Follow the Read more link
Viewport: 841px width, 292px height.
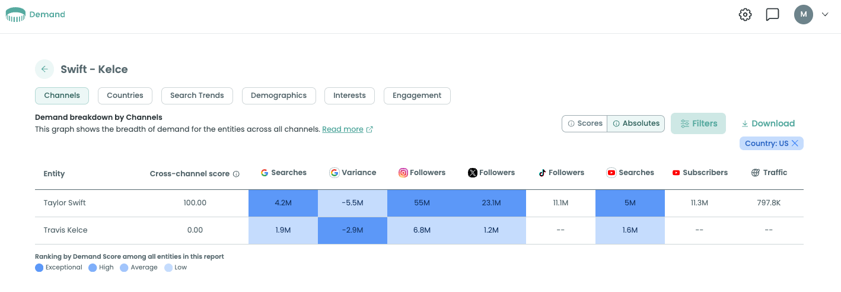pyautogui.click(x=343, y=129)
